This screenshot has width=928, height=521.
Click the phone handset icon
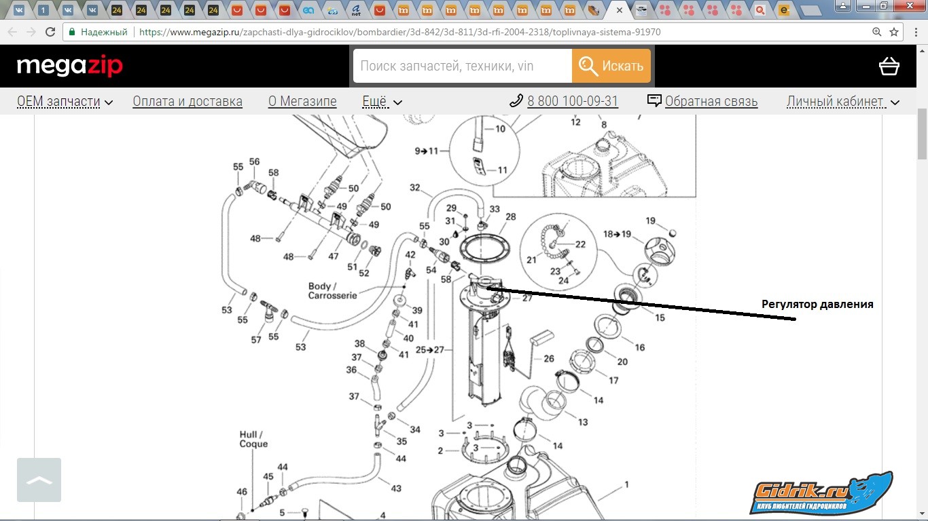(516, 101)
